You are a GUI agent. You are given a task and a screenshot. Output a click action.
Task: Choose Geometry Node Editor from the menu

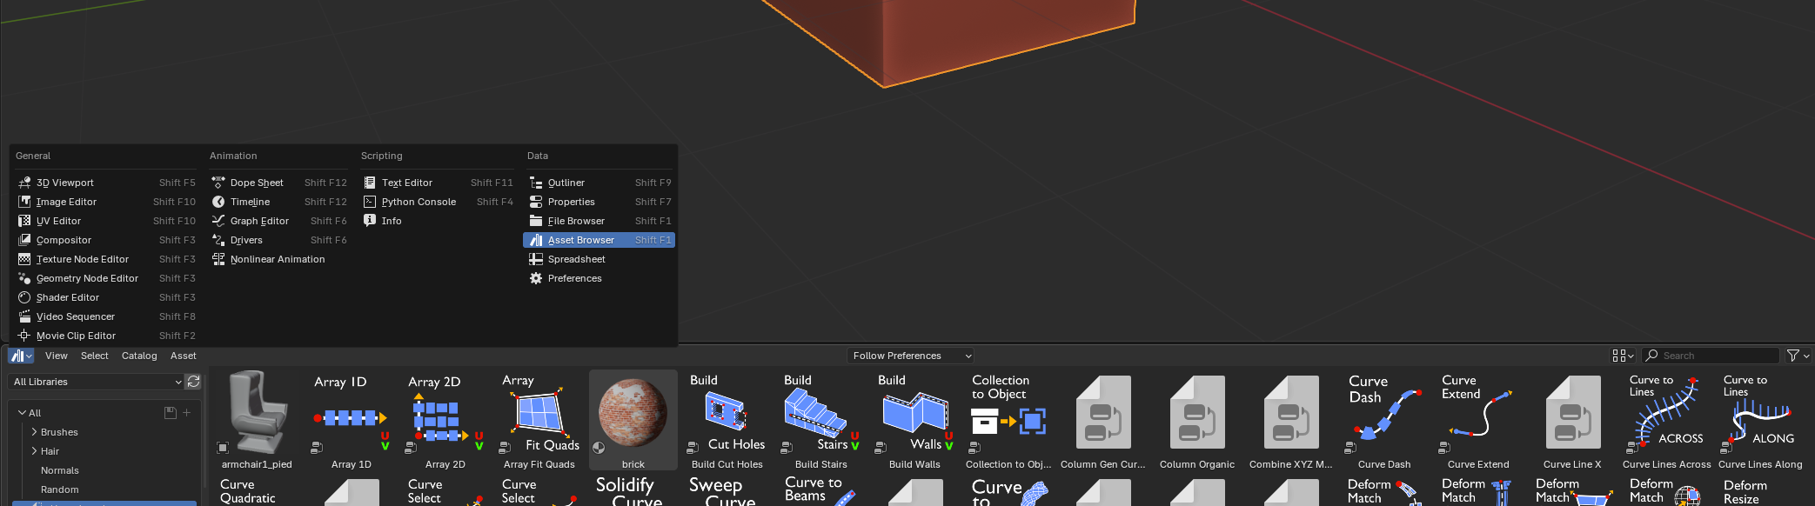click(87, 278)
